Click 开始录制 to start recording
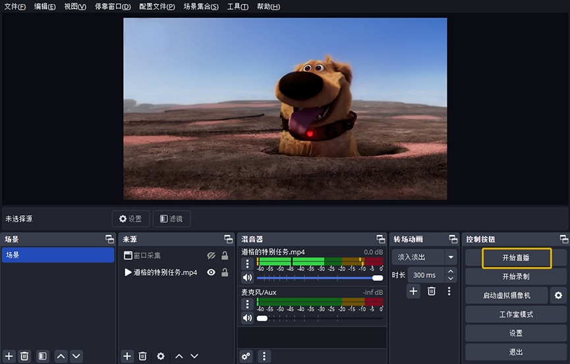Screen dimensions: 570x364 (516, 277)
